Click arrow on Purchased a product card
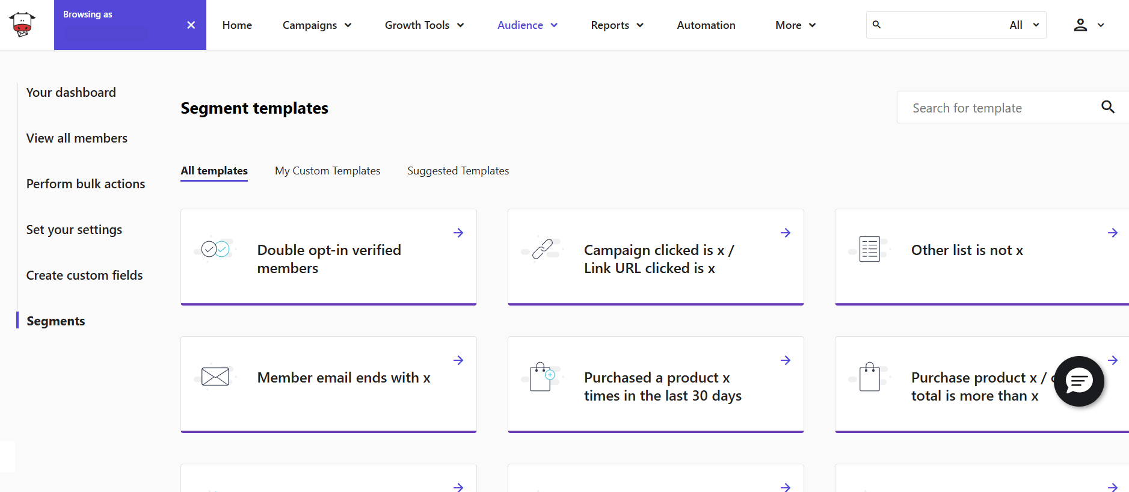Viewport: 1129px width, 492px height. click(x=786, y=360)
